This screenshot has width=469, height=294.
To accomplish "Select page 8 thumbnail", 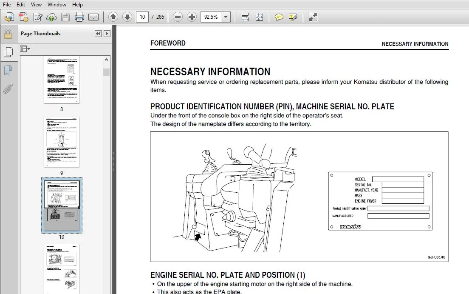I will click(62, 80).
